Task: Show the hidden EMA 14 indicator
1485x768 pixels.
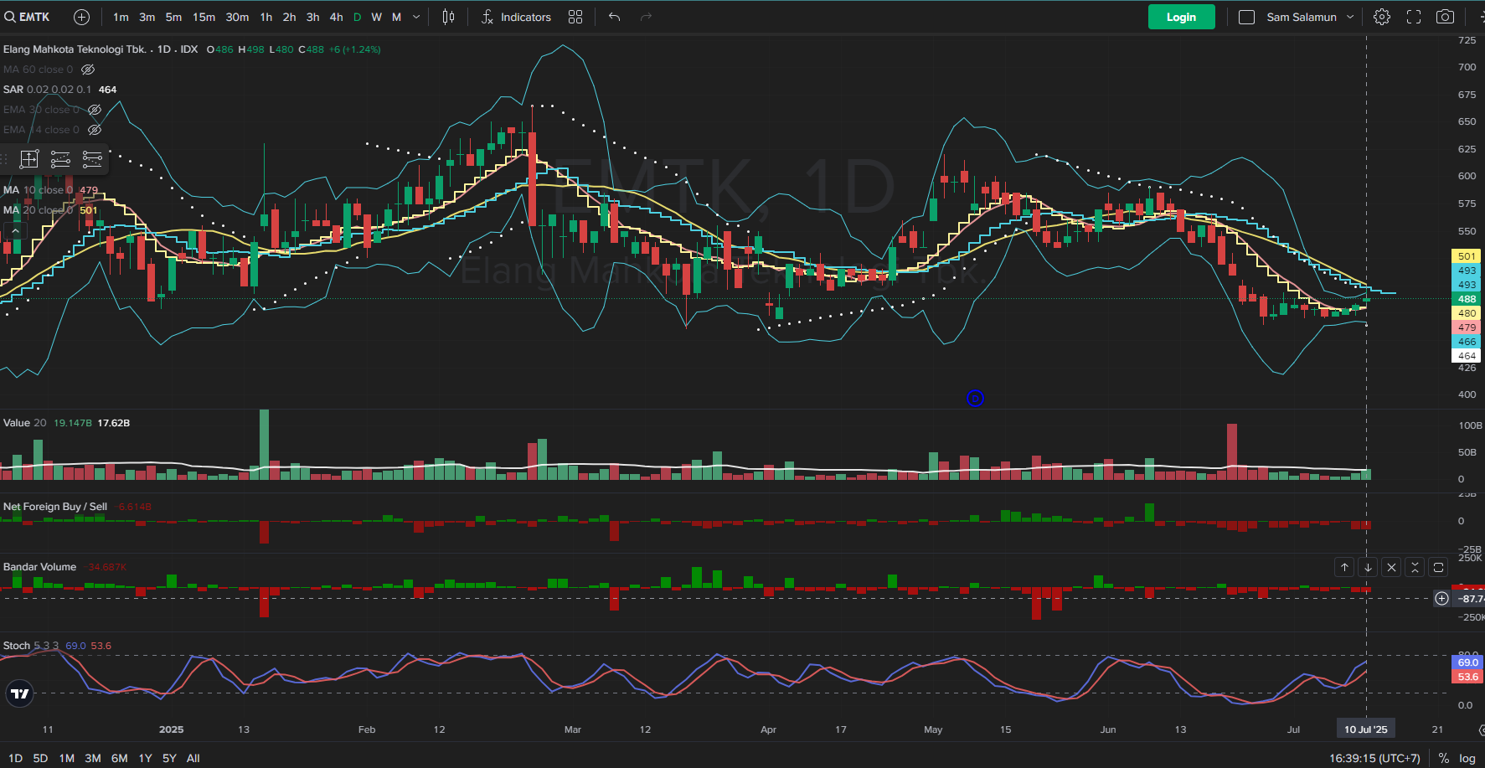Action: point(95,130)
